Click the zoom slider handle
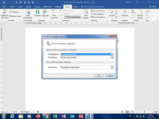This screenshot has width=159, height=119. coord(144,112)
